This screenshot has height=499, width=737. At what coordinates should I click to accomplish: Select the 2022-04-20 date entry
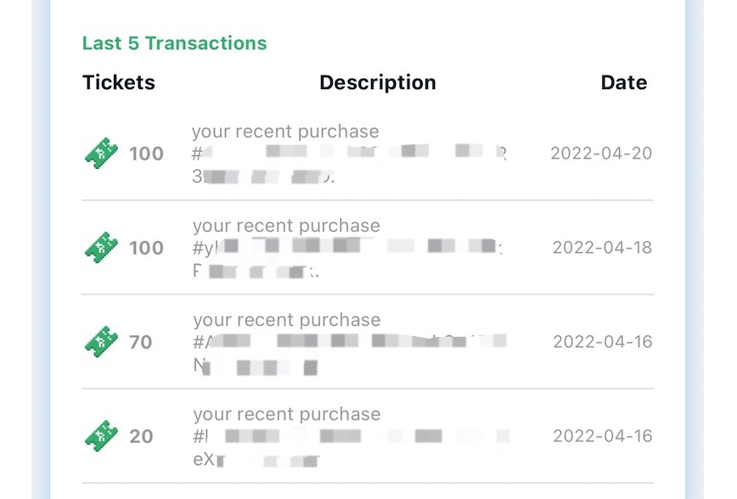point(600,154)
